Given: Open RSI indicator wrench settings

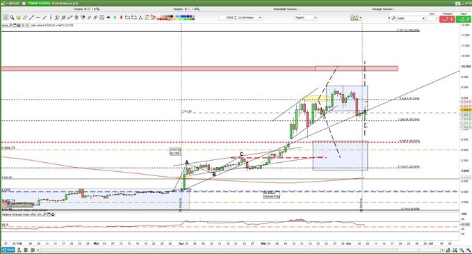Looking at the screenshot, I should click(x=44, y=214).
